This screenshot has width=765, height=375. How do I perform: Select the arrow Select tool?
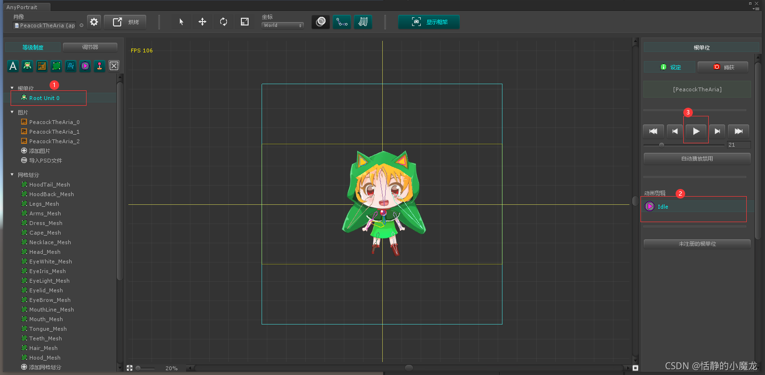(x=181, y=22)
